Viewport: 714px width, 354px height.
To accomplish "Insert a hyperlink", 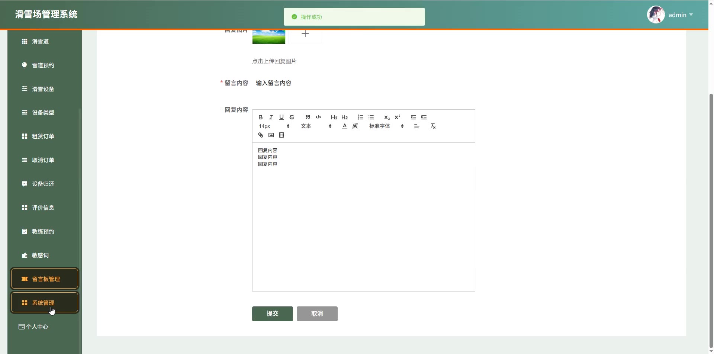I will [261, 135].
